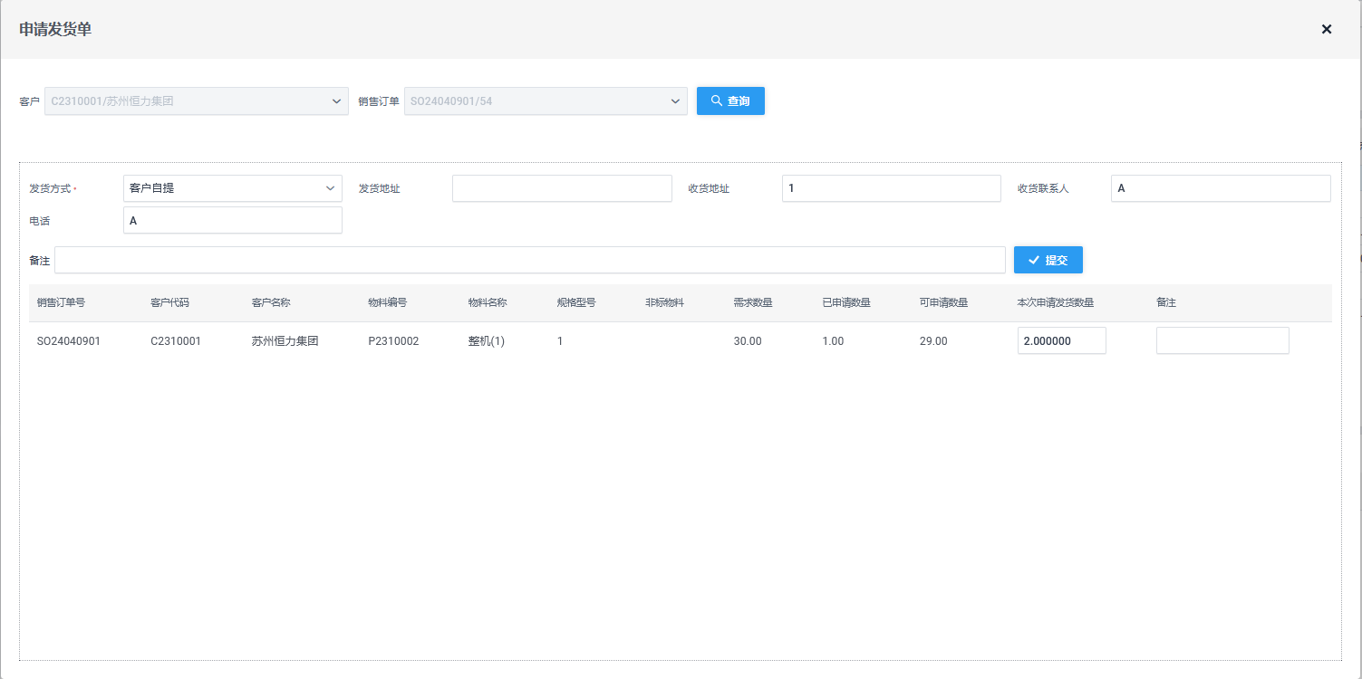Open the 发货方式 dropdown showing 客户自提
The height and width of the screenshot is (679, 1362).
pyautogui.click(x=233, y=188)
